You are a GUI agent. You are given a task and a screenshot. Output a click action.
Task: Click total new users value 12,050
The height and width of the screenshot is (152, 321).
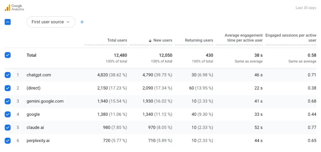point(166,55)
